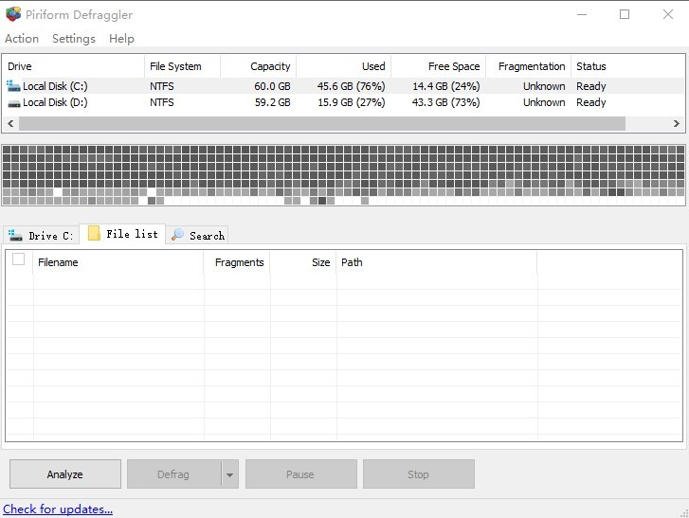The image size is (689, 518).
Task: Minimize the Defraggler window
Action: click(582, 14)
